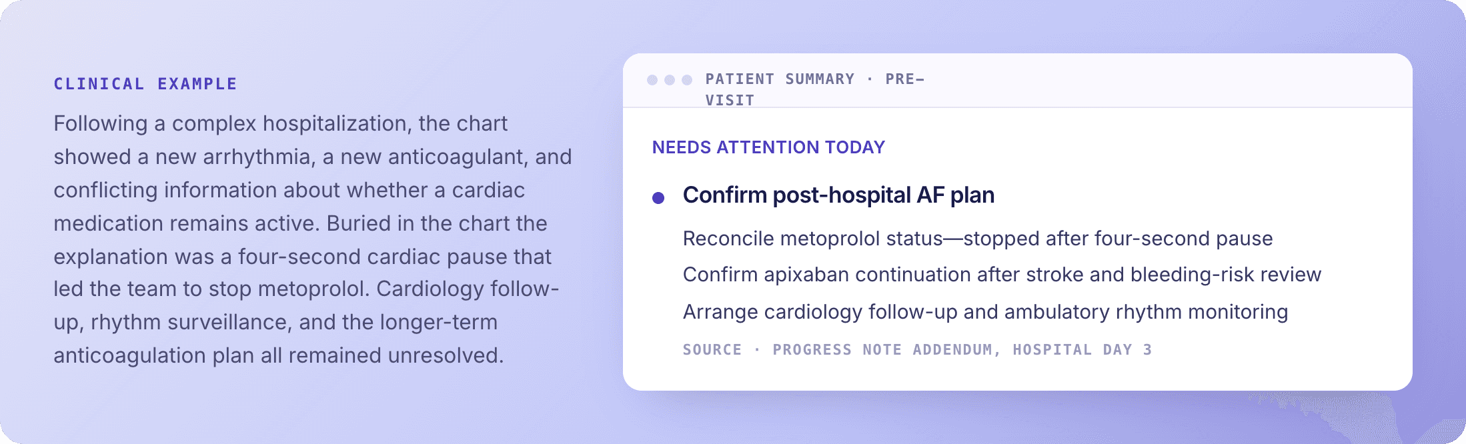Select the Reconcile metoprolol status line

coord(978,239)
